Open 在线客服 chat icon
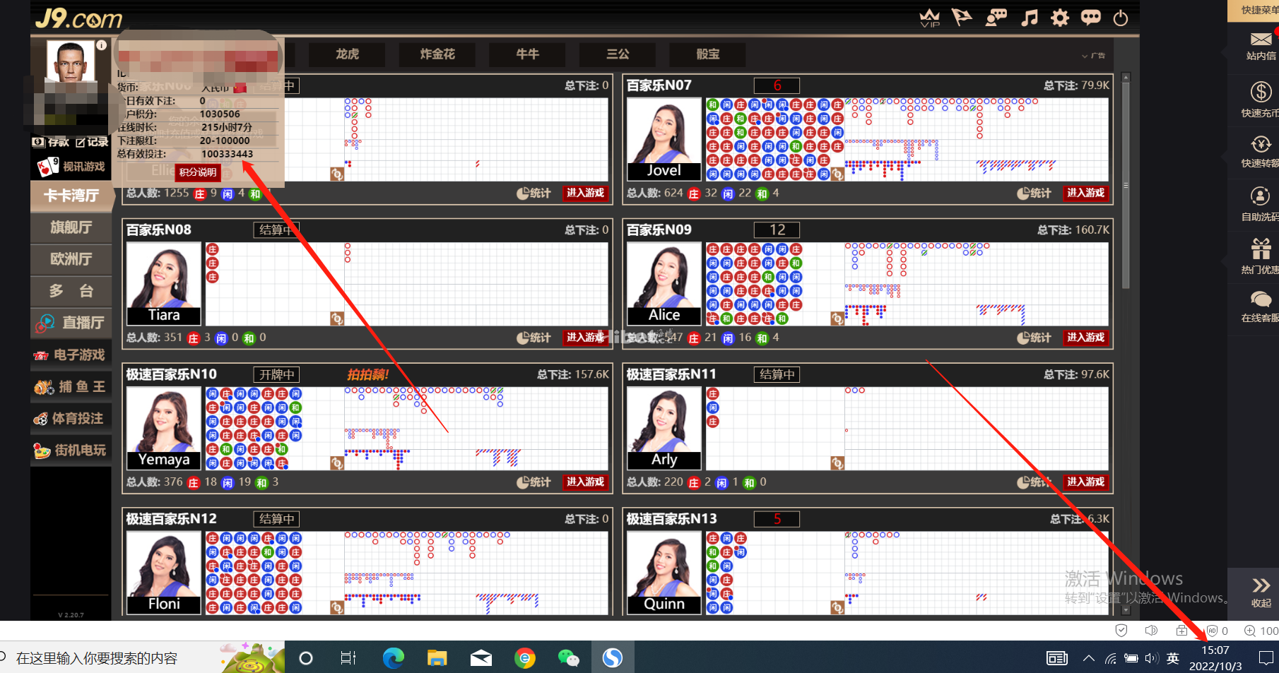The image size is (1279, 673). coord(1261,299)
